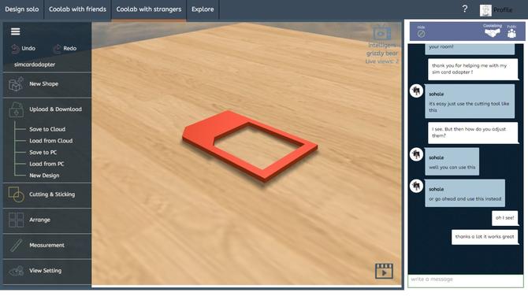This screenshot has width=528, height=296.
Task: Expand the Arrange section
Action: click(x=47, y=220)
